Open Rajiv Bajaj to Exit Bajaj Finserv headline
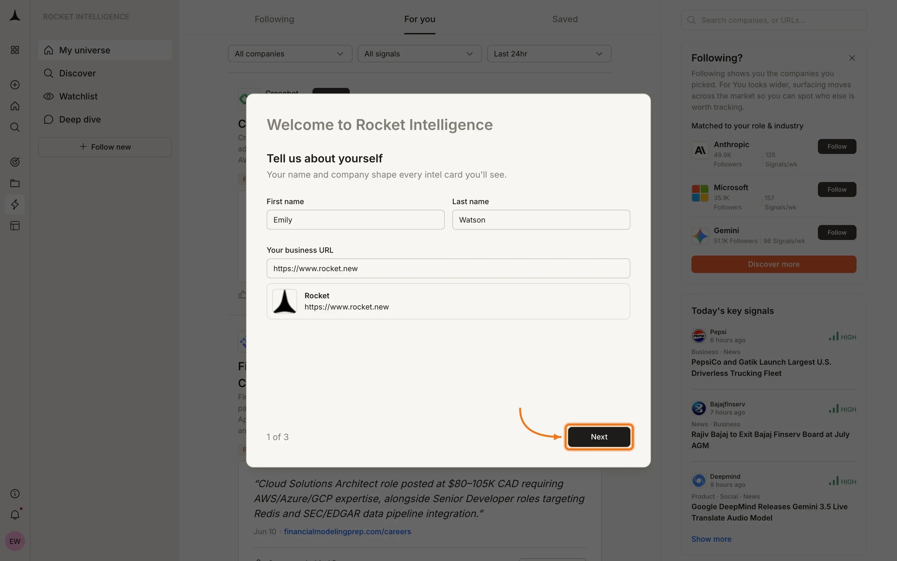Screen dimensions: 897x561 (770, 440)
